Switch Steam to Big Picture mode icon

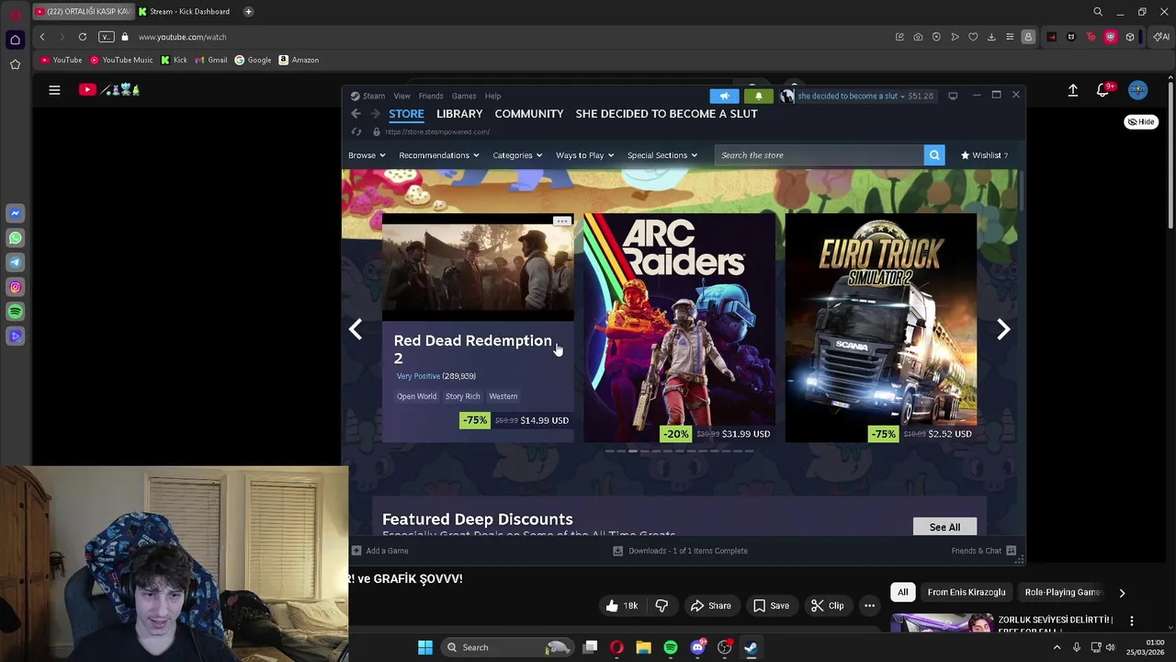click(x=953, y=96)
